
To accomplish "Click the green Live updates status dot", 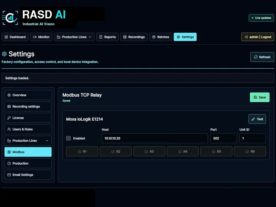I will (x=252, y=18).
